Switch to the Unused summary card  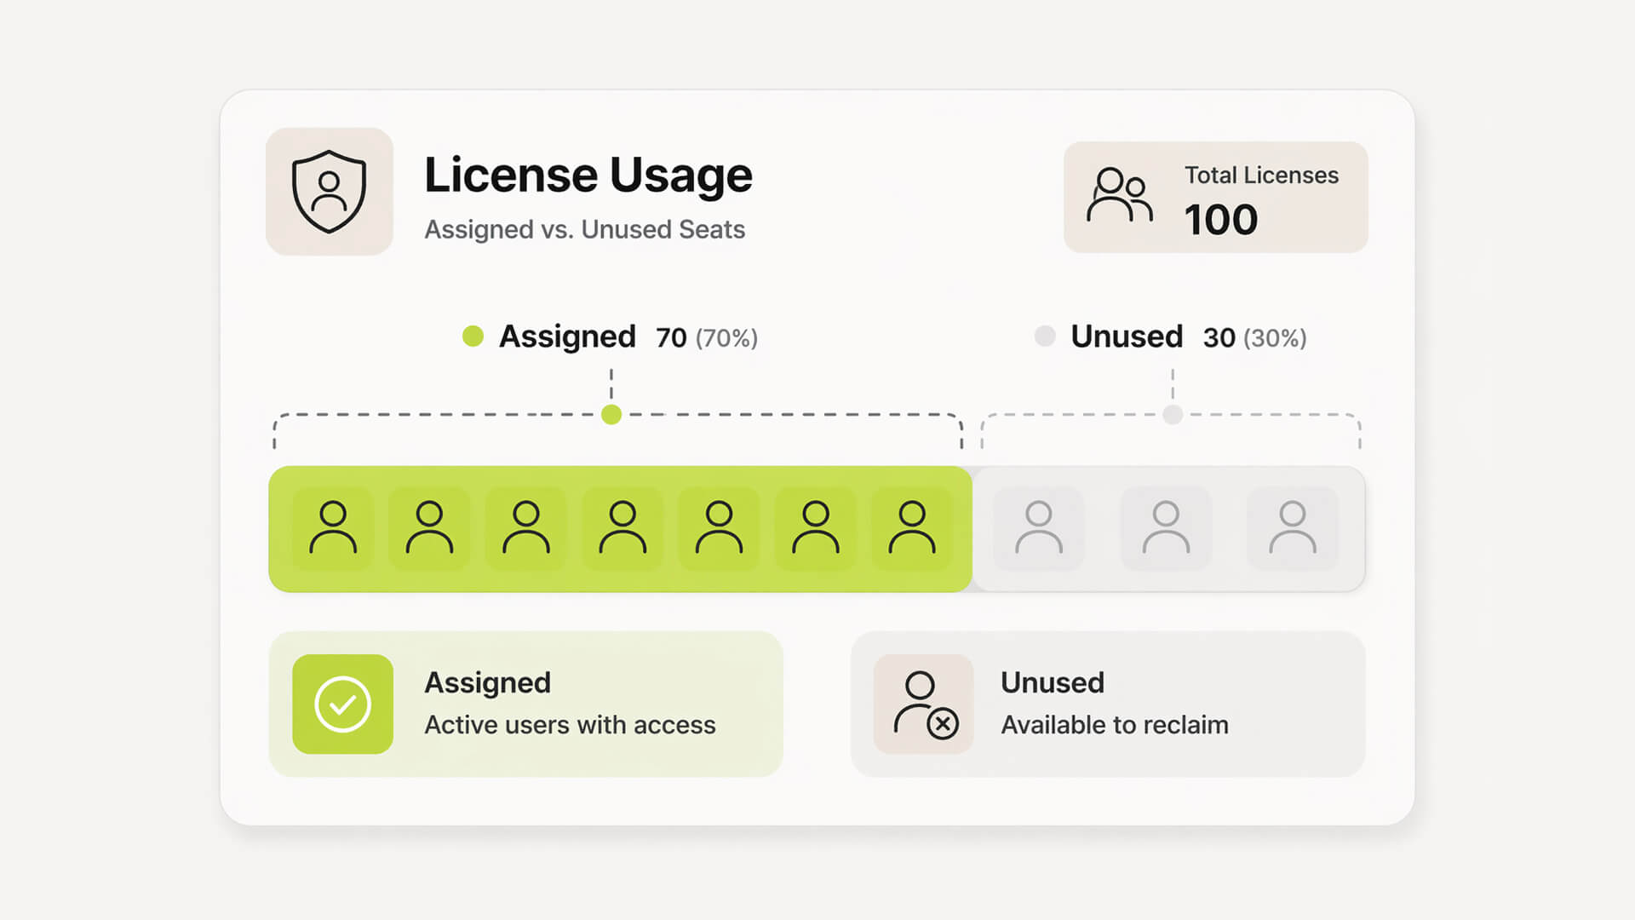click(x=1107, y=702)
